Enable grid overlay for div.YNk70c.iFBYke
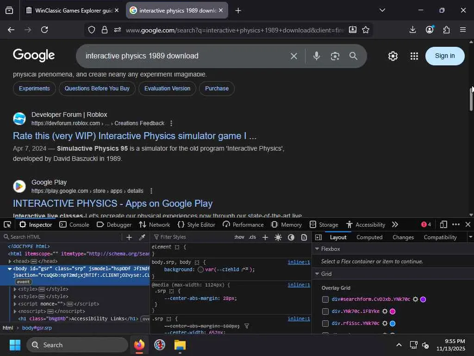 point(325,311)
